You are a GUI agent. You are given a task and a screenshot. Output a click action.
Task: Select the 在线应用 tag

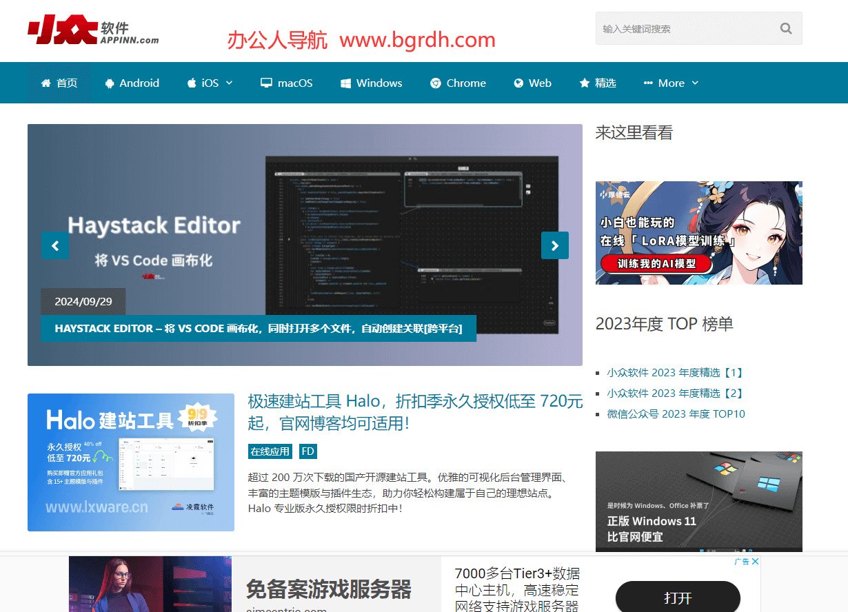270,451
